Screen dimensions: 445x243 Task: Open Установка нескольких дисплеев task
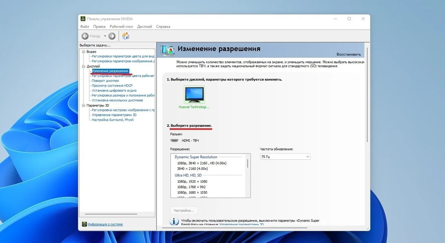coord(117,100)
